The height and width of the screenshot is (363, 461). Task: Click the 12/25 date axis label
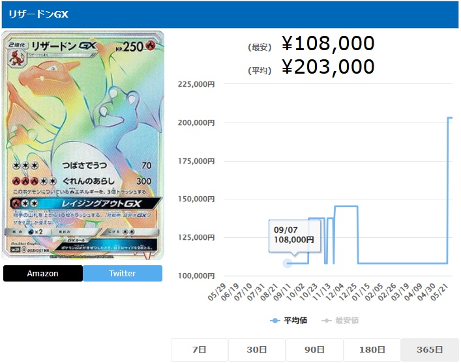coord(348,292)
